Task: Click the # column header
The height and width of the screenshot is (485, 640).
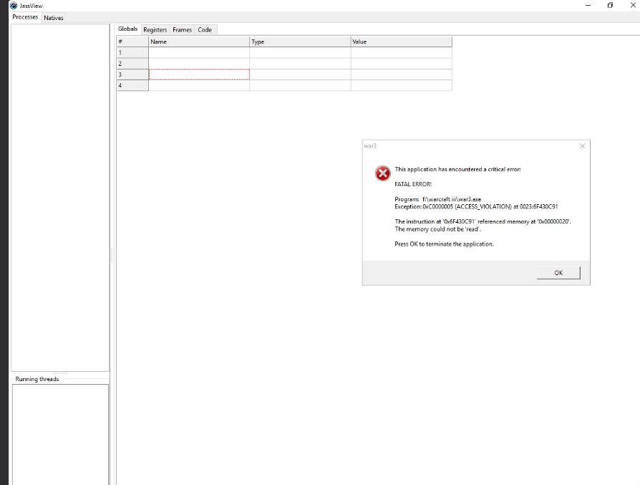Action: (x=132, y=42)
